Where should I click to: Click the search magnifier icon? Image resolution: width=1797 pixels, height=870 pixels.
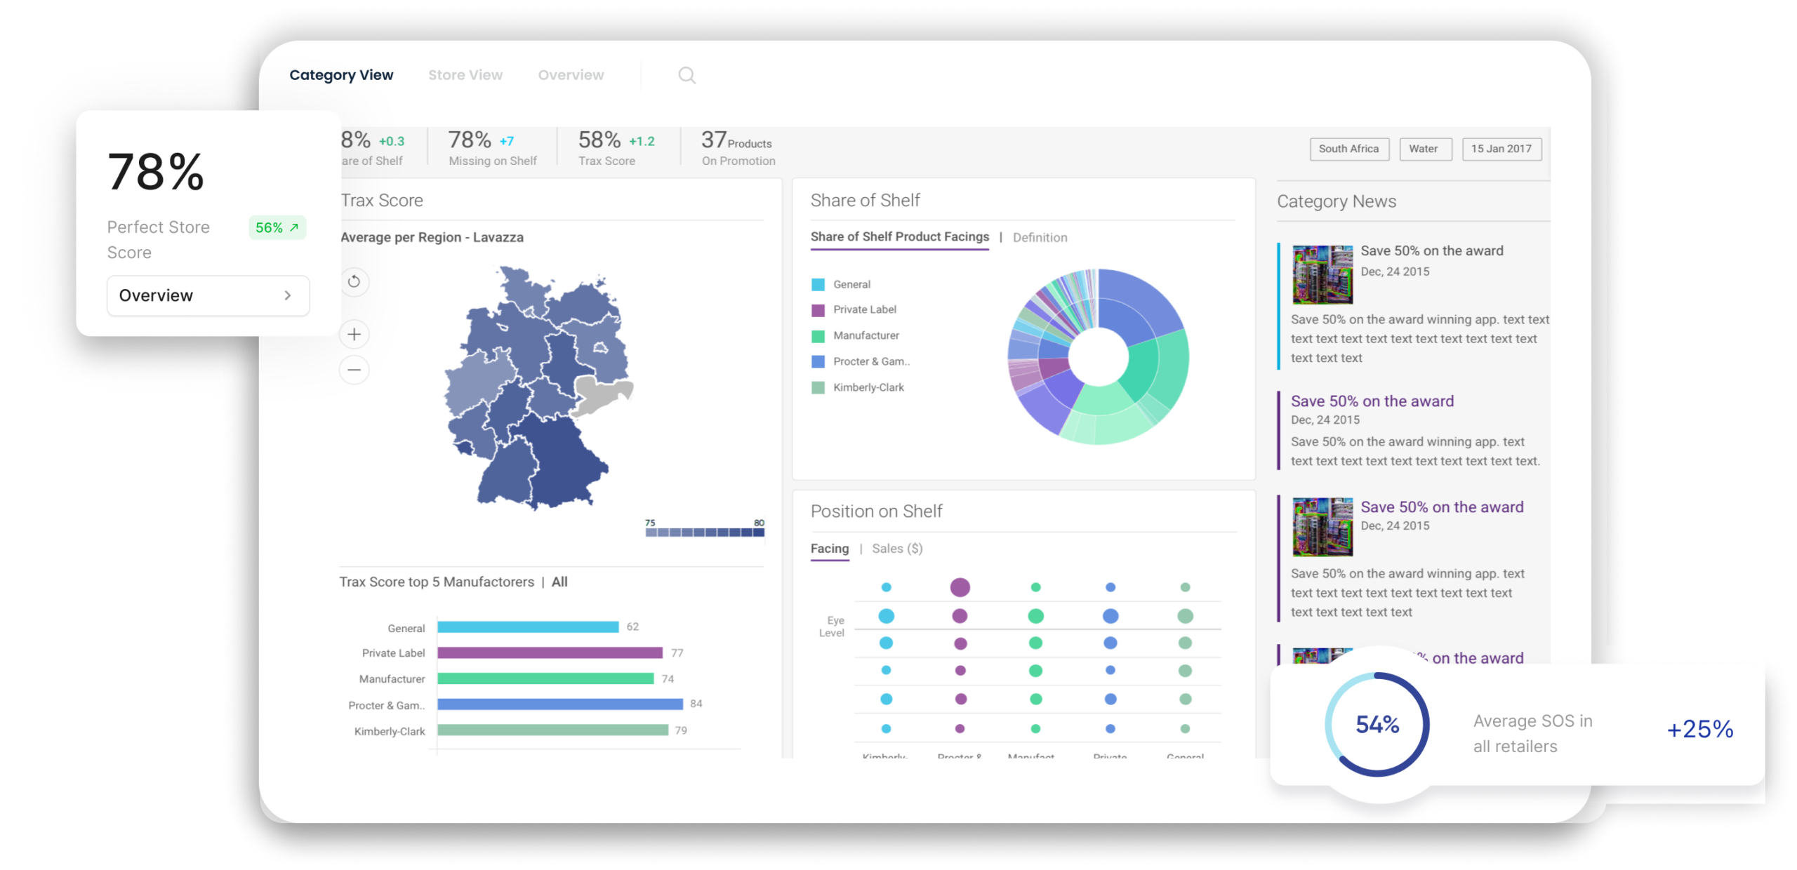(x=687, y=75)
